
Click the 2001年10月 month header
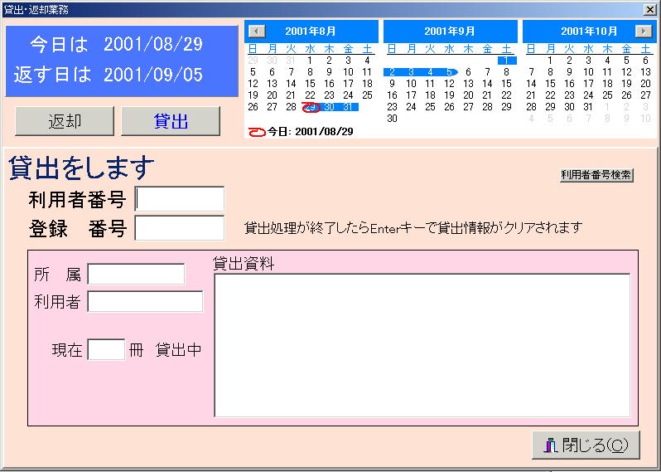tap(588, 32)
